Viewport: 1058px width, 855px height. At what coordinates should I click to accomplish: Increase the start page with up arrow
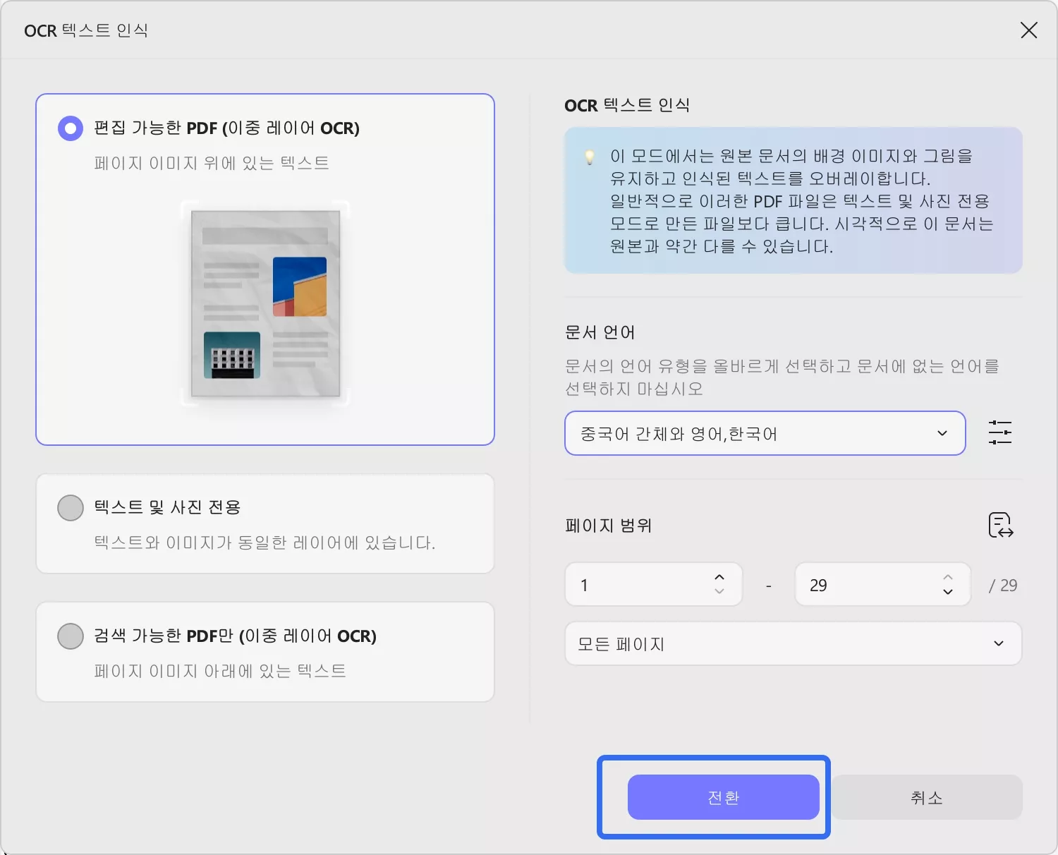[x=719, y=576]
